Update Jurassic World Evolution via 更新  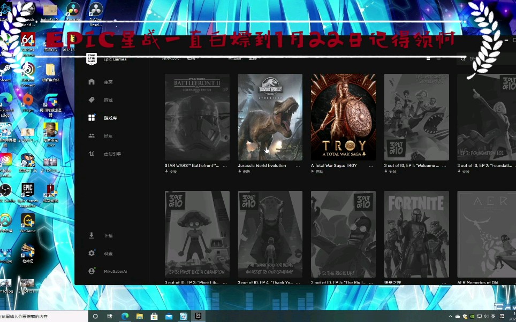(244, 172)
